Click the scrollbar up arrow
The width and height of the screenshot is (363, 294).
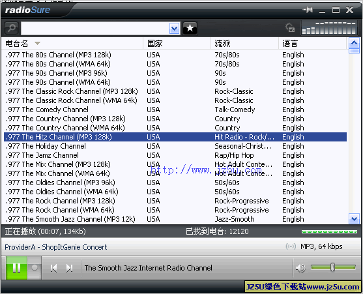point(354,42)
